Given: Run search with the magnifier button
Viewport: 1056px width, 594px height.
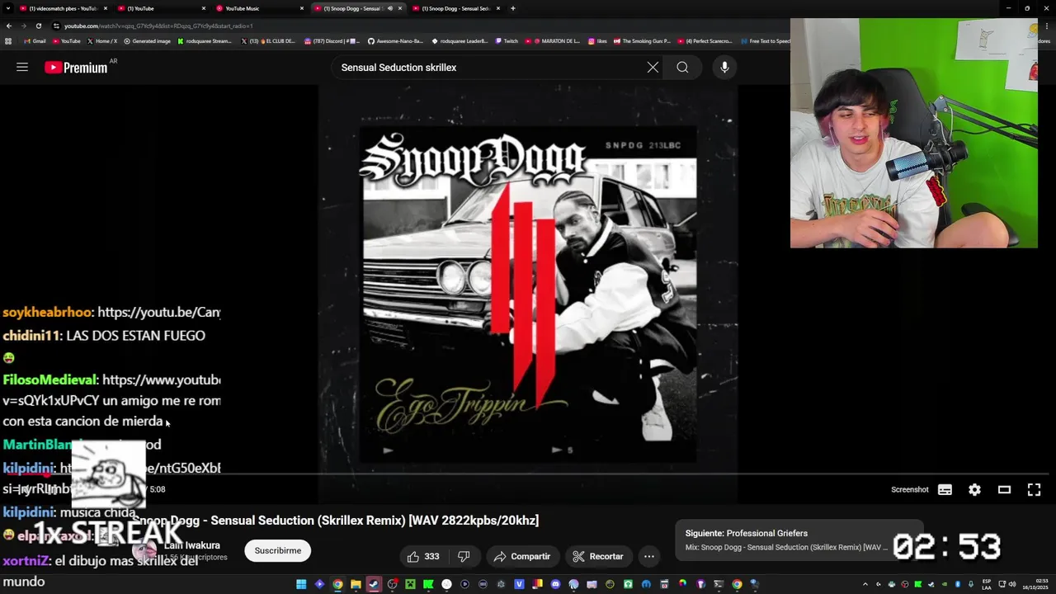Looking at the screenshot, I should click(x=682, y=68).
